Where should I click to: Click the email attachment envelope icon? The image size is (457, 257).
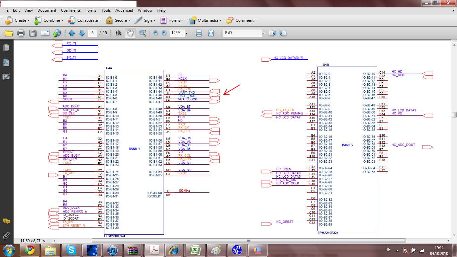[45, 33]
